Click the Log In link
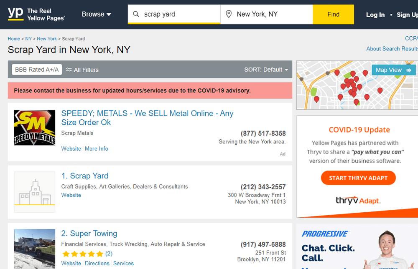Viewport: 418px width, 269px height. click(x=375, y=15)
